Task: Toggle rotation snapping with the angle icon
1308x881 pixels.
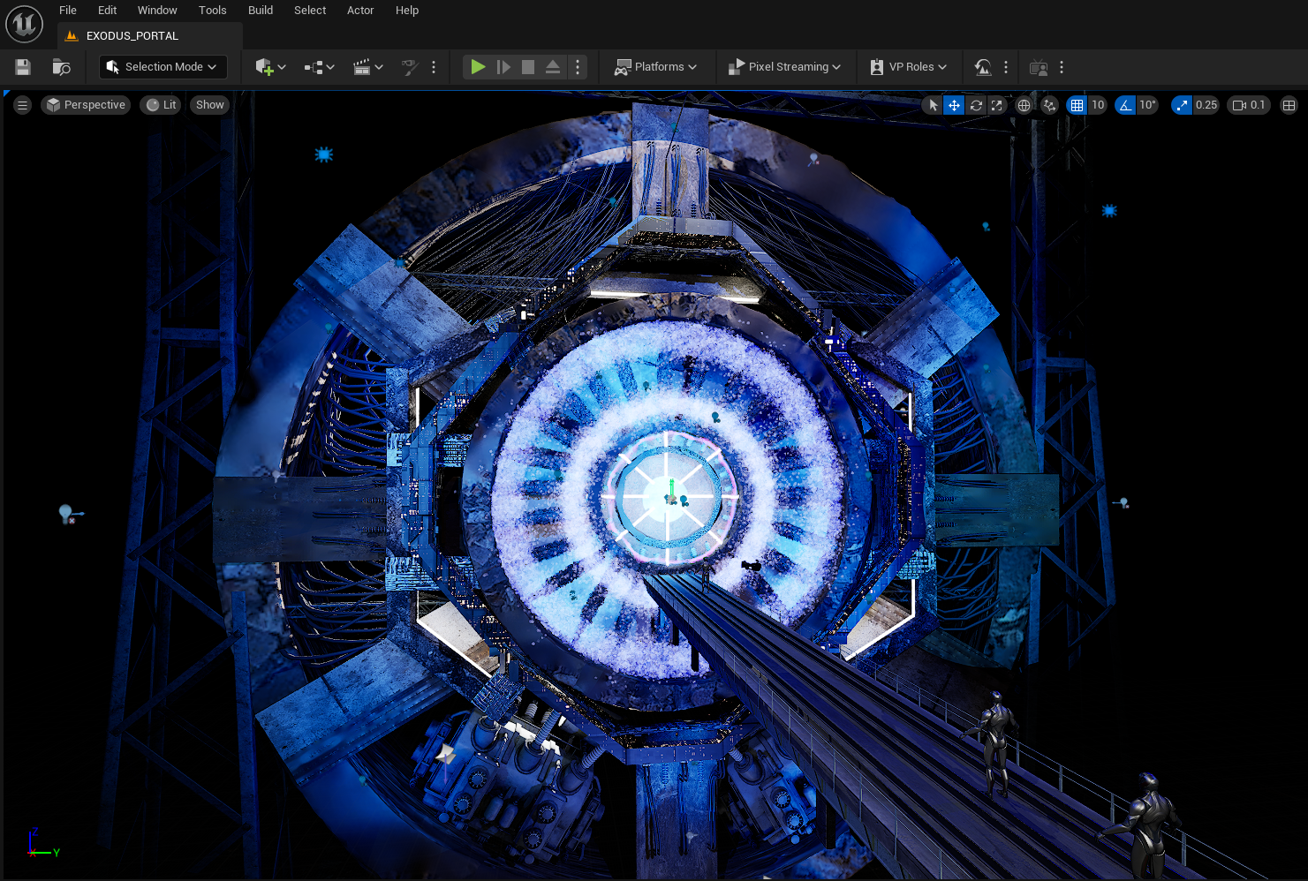Action: tap(1124, 104)
